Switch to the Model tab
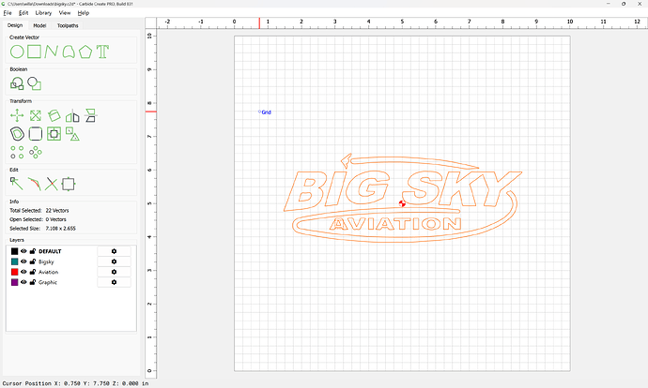Screen dimensions: 648x388 coord(39,25)
